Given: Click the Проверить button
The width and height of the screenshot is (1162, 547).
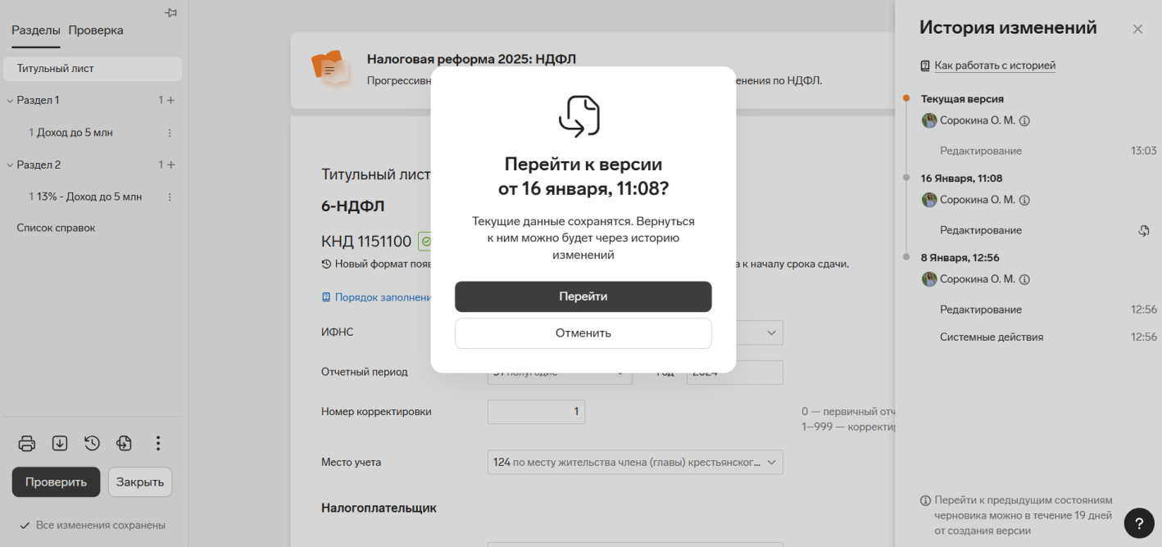Looking at the screenshot, I should [x=56, y=482].
